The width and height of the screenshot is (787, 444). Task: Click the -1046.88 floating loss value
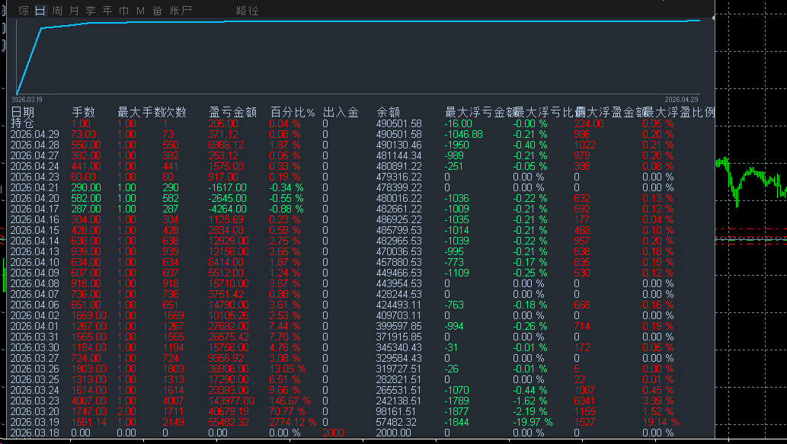(464, 135)
